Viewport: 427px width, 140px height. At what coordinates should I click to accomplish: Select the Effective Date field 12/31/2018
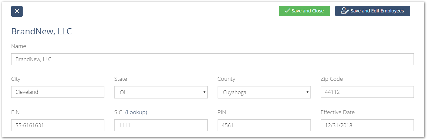click(x=367, y=125)
